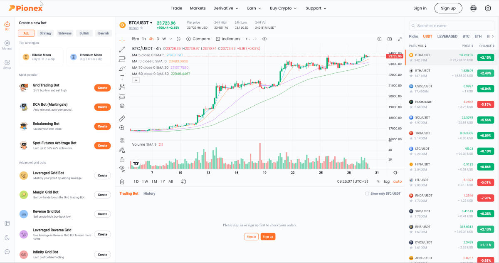Select the ruler measure tool

coord(122,119)
